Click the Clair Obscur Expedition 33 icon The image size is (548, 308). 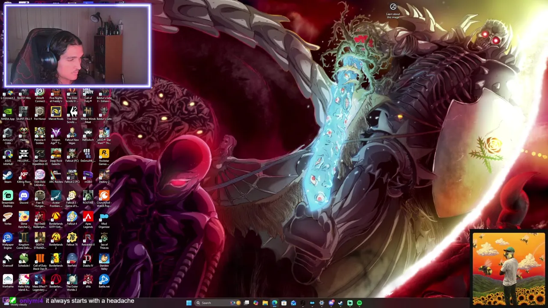click(40, 157)
